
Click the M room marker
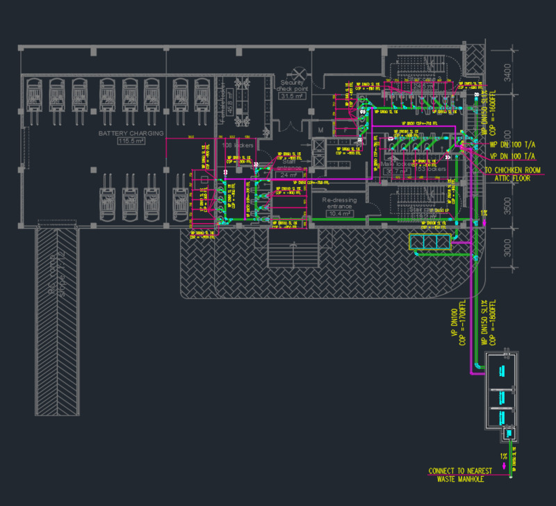[x=320, y=130]
